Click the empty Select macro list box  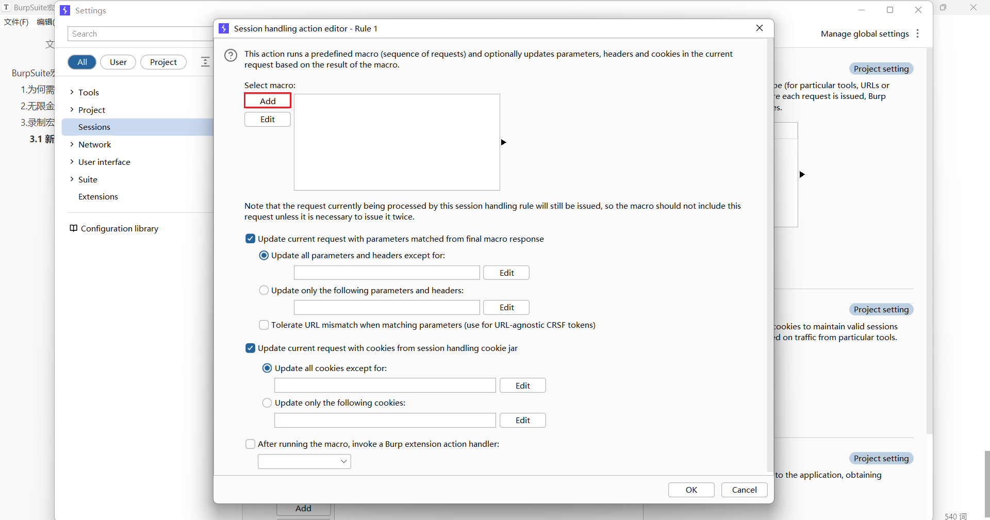[x=397, y=142]
